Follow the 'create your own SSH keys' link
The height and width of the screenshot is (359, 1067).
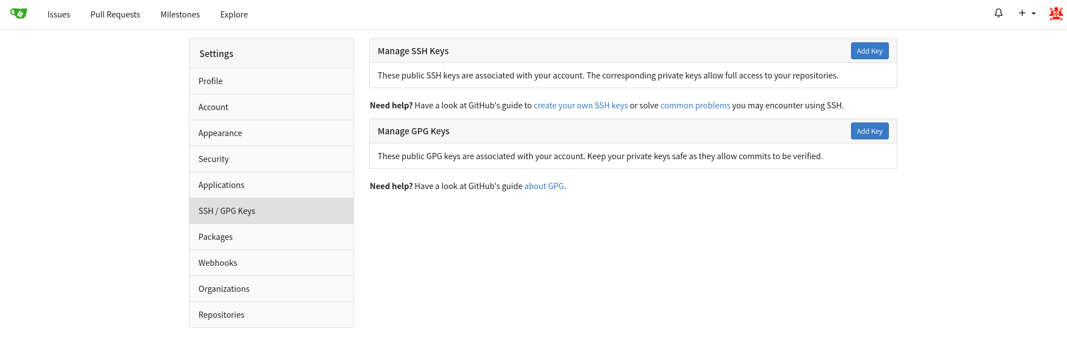click(580, 106)
